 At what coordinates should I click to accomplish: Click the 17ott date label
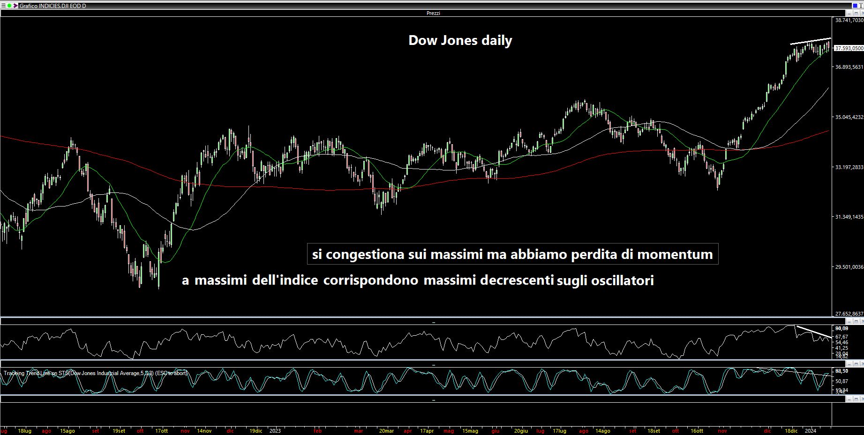[x=161, y=431]
